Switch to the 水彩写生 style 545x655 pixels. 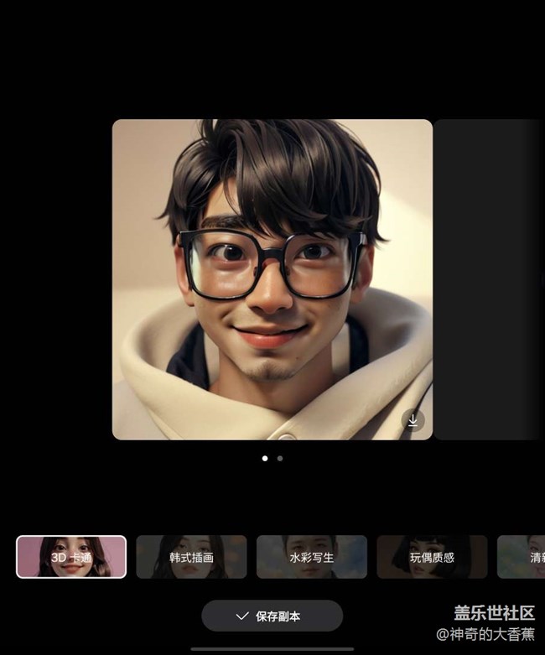[311, 557]
